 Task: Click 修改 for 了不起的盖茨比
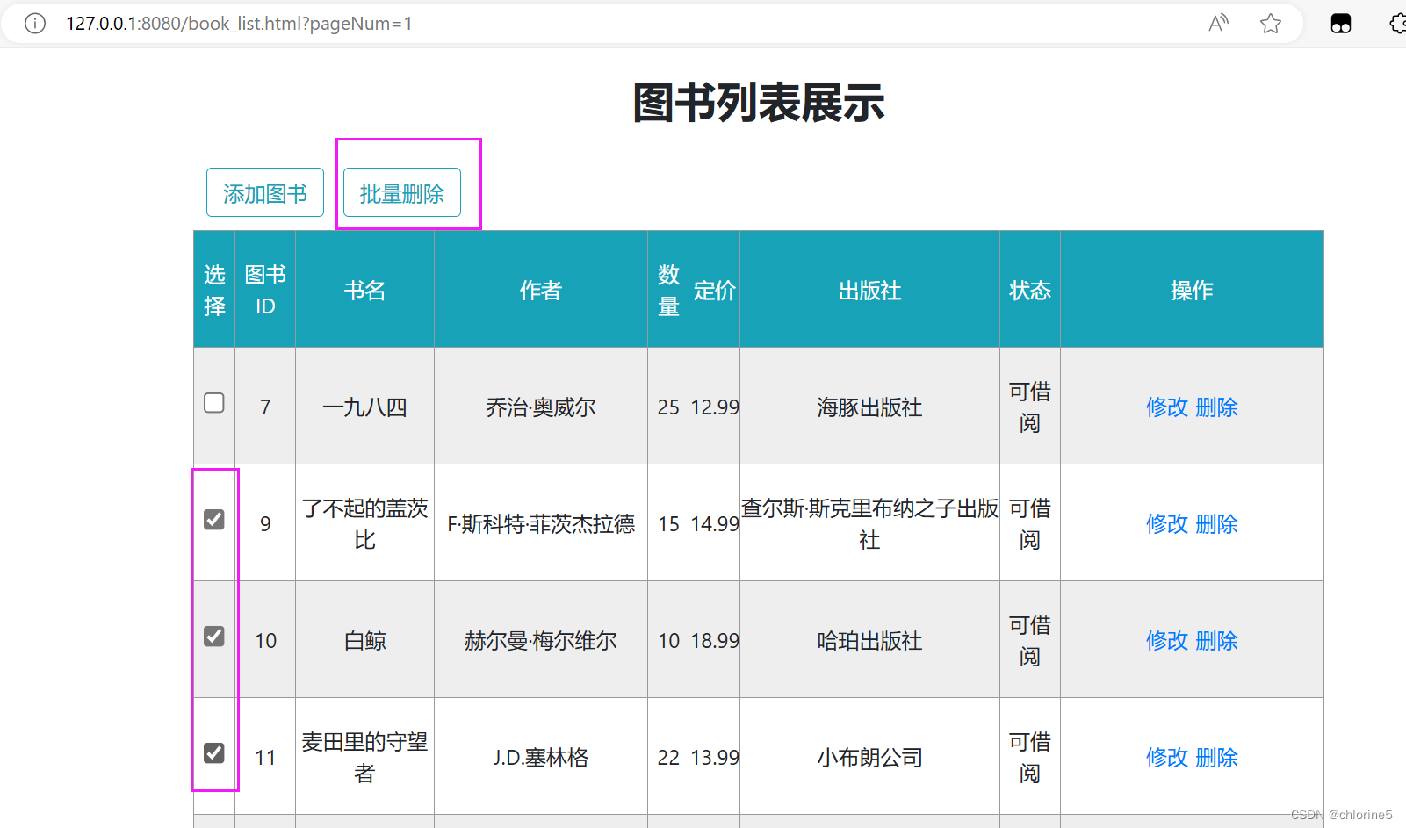click(x=1167, y=524)
